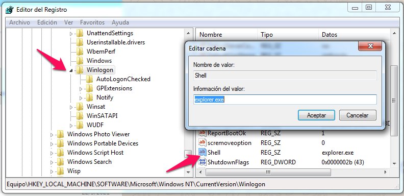Expand the Windows Search key
Image resolution: width=404 pixels, height=196 pixels.
[52, 162]
